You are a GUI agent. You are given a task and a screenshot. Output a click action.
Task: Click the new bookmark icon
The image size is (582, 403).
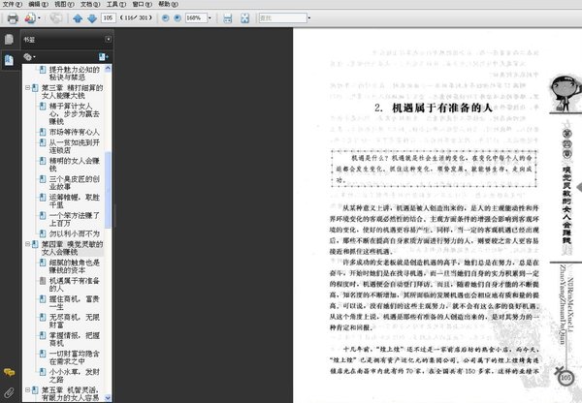click(x=103, y=57)
